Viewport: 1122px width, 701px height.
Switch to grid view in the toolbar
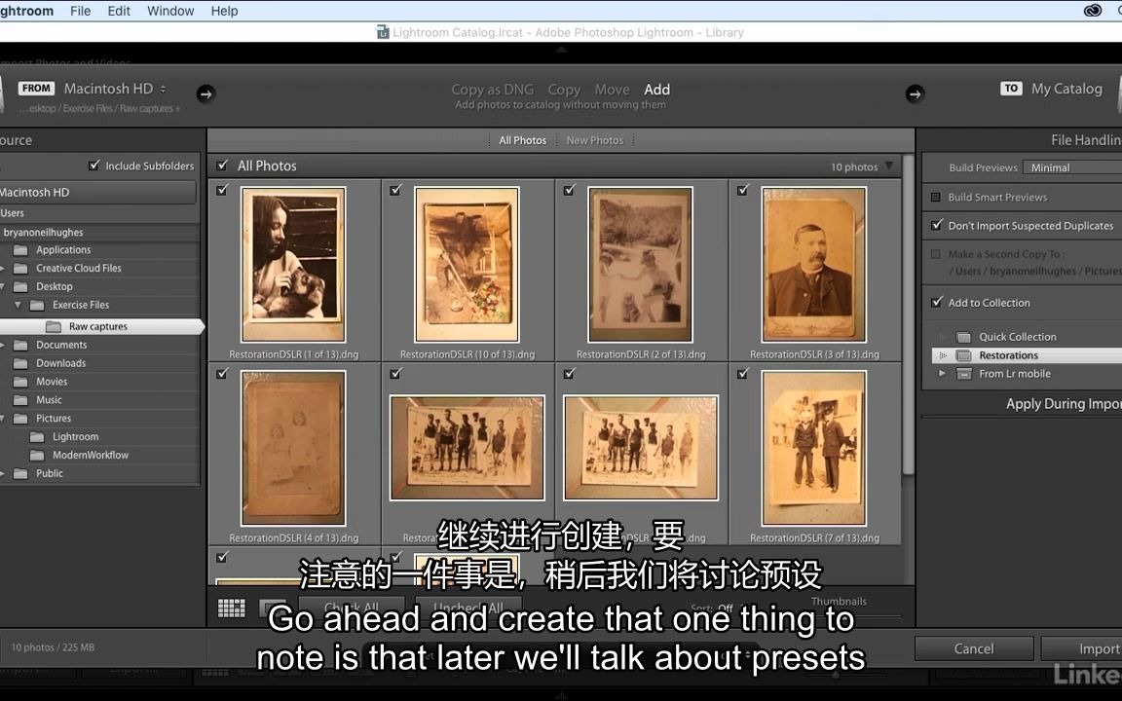231,608
